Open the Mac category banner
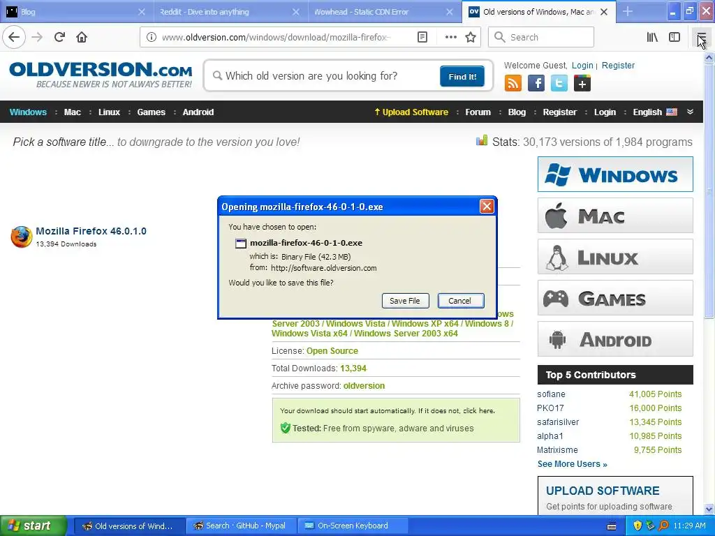715x536 pixels. (615, 216)
